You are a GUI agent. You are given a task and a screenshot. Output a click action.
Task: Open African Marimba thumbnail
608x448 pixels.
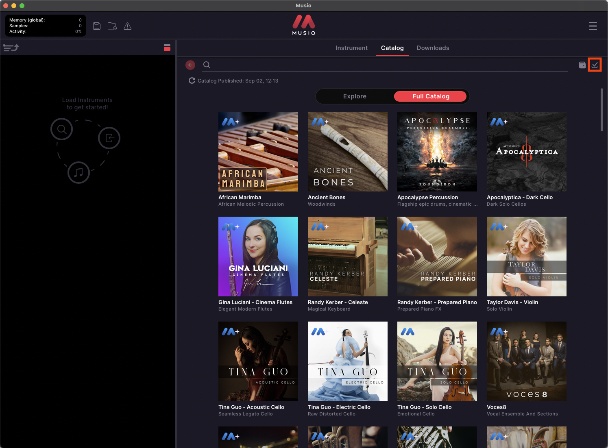[258, 152]
